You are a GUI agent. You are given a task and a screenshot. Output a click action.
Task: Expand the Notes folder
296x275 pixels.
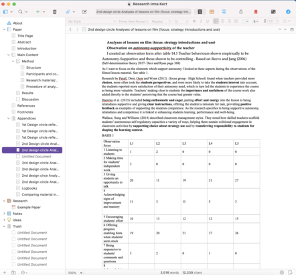4,214
